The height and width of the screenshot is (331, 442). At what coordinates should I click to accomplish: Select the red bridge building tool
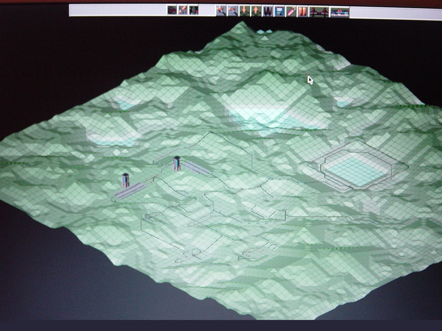(319, 11)
